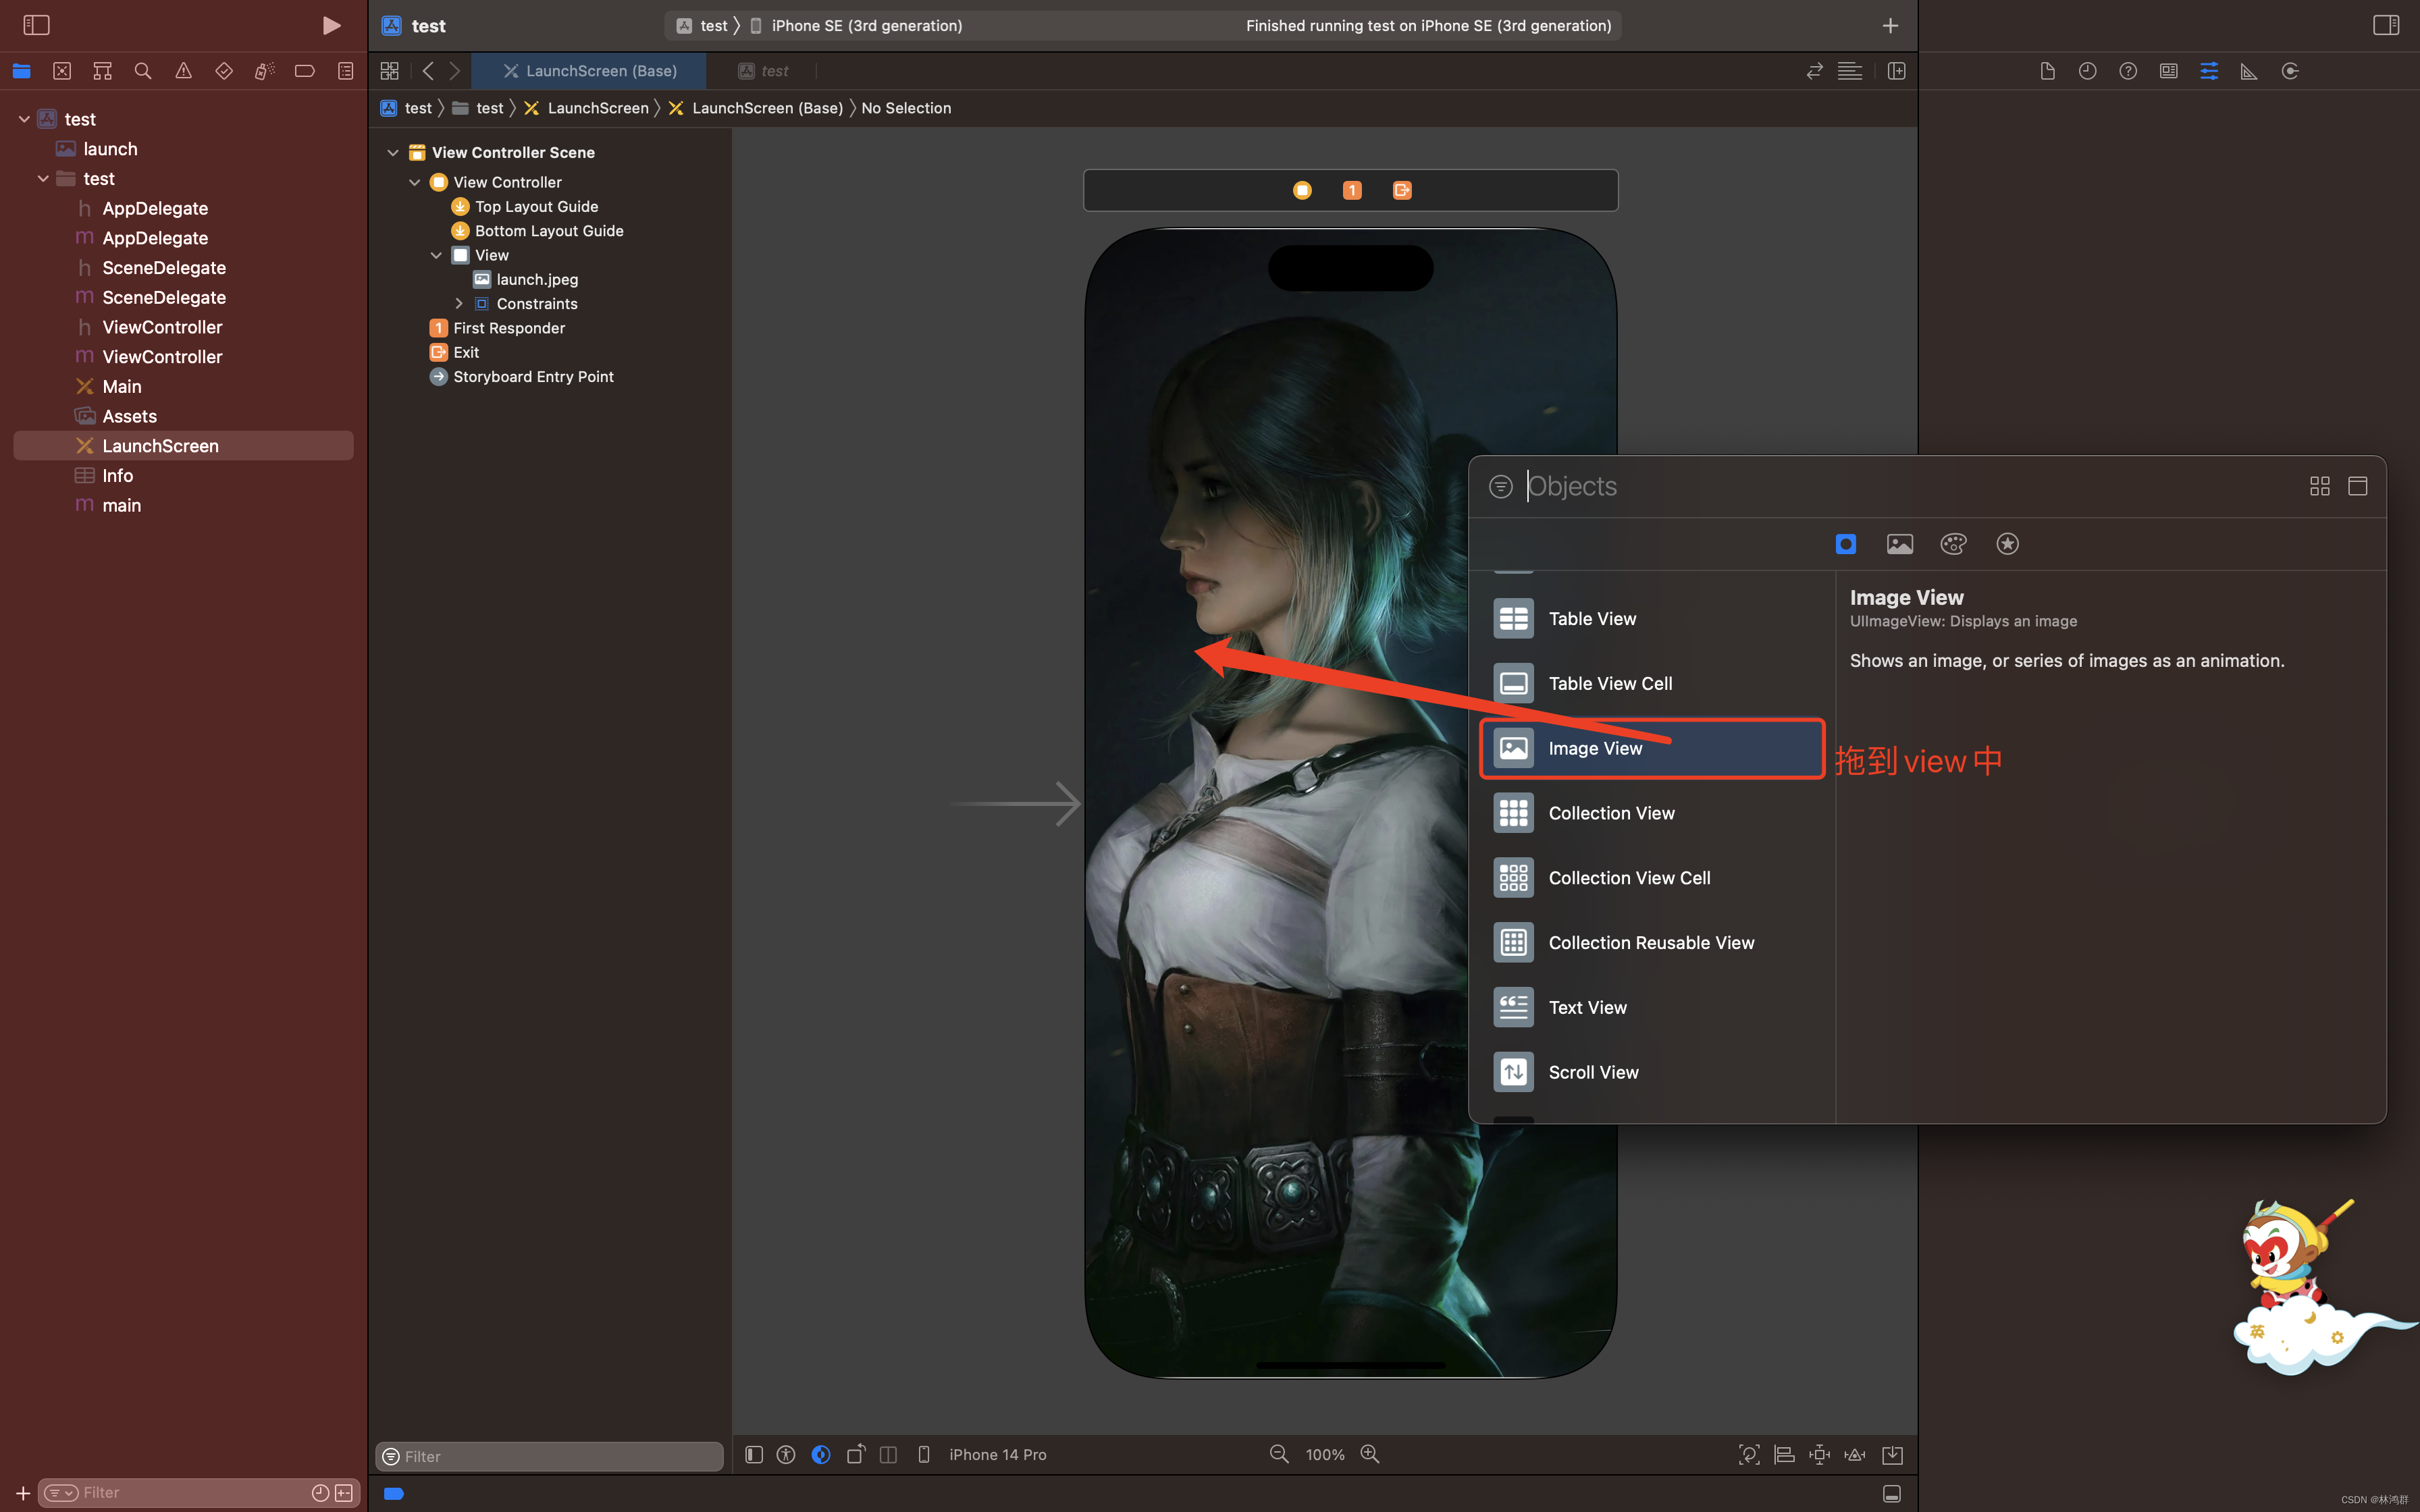This screenshot has width=2420, height=1512.
Task: Open the Source Control navigator
Action: pyautogui.click(x=62, y=71)
